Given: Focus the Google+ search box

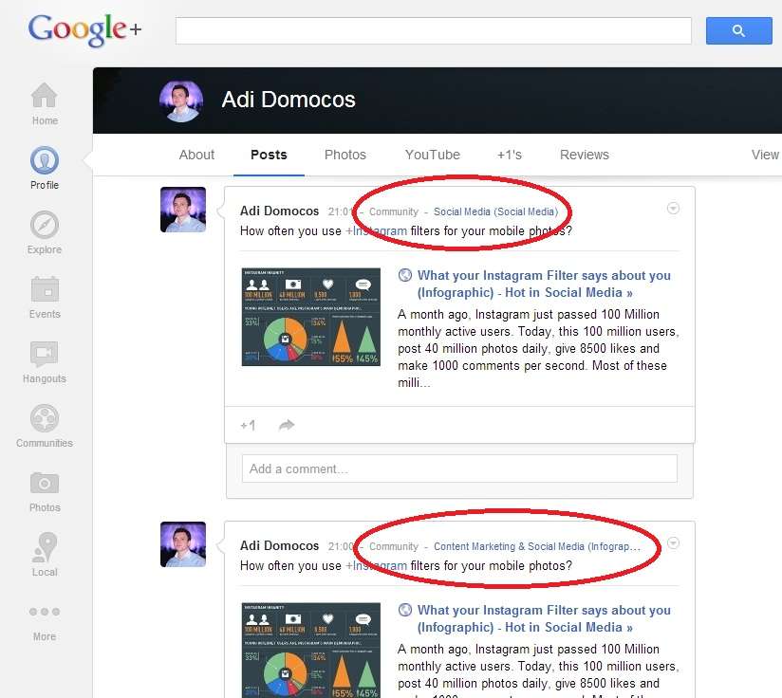Looking at the screenshot, I should [433, 31].
